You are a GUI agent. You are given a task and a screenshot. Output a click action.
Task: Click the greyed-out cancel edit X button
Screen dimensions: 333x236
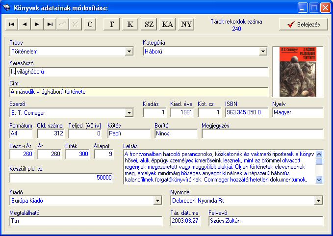(x=75, y=24)
